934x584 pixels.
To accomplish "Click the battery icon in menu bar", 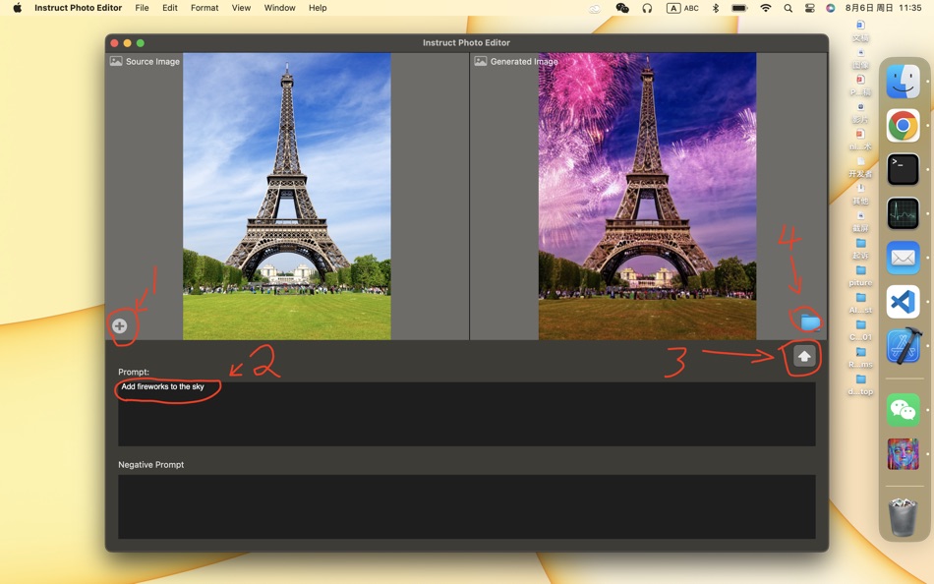I will point(739,8).
